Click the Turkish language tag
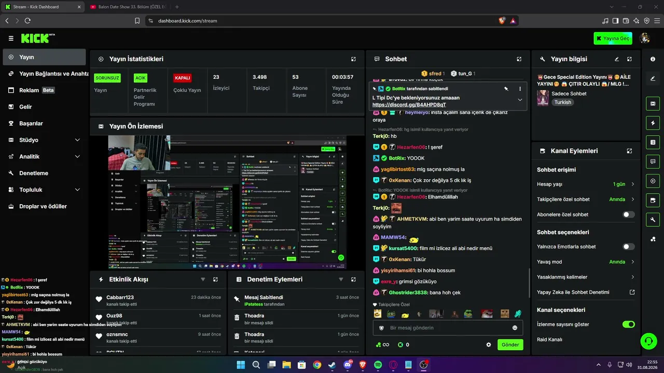This screenshot has height=373, width=664. click(562, 103)
